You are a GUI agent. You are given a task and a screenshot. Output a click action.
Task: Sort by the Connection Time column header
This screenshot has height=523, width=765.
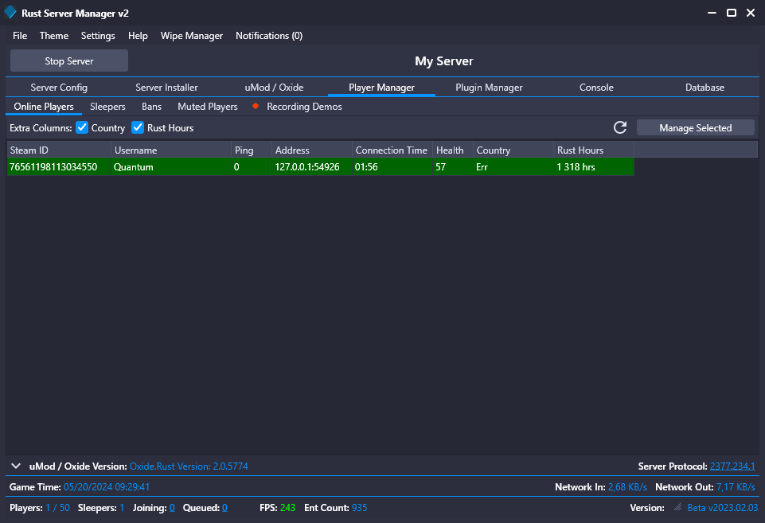click(392, 150)
